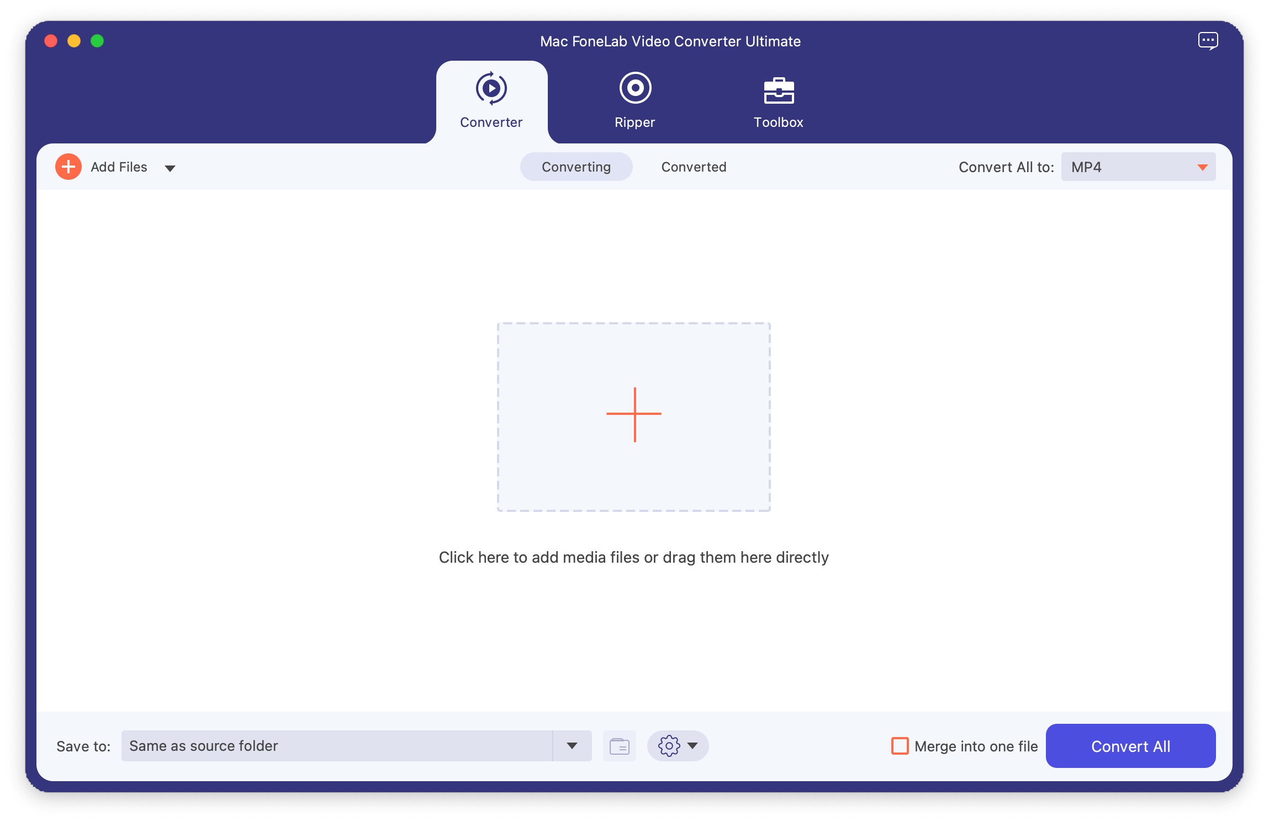Open the feedback chat bubble icon
The width and height of the screenshot is (1269, 822).
tap(1208, 41)
